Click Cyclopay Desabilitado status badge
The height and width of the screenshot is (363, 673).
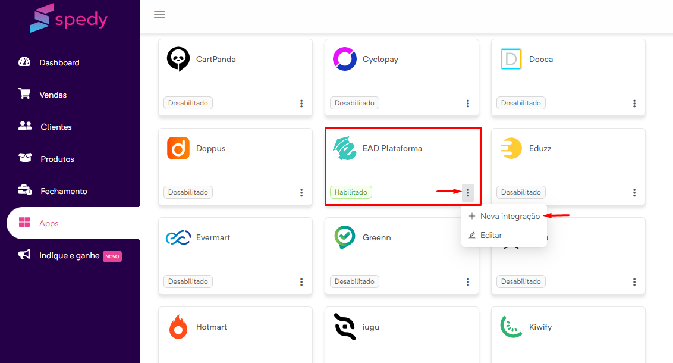(354, 103)
